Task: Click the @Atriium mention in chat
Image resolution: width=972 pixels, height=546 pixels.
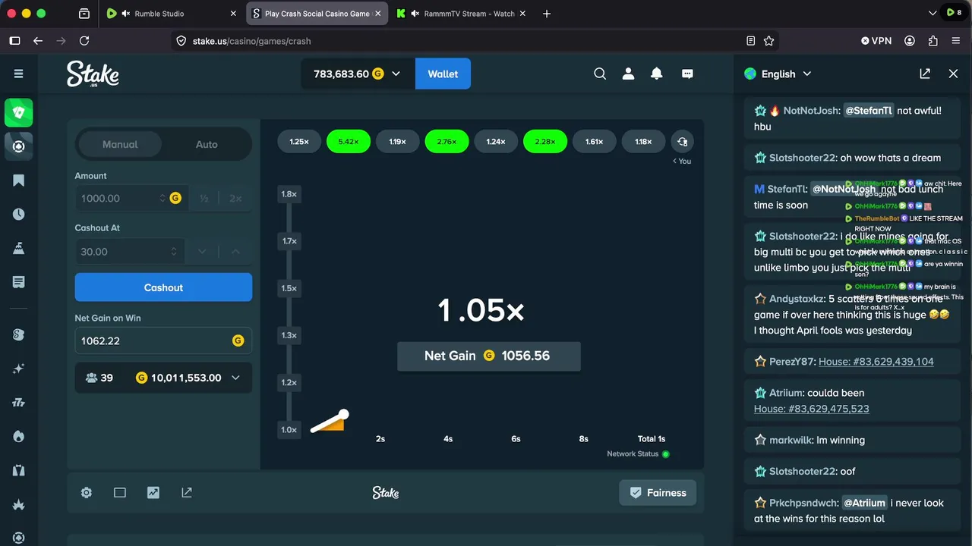Action: click(864, 503)
